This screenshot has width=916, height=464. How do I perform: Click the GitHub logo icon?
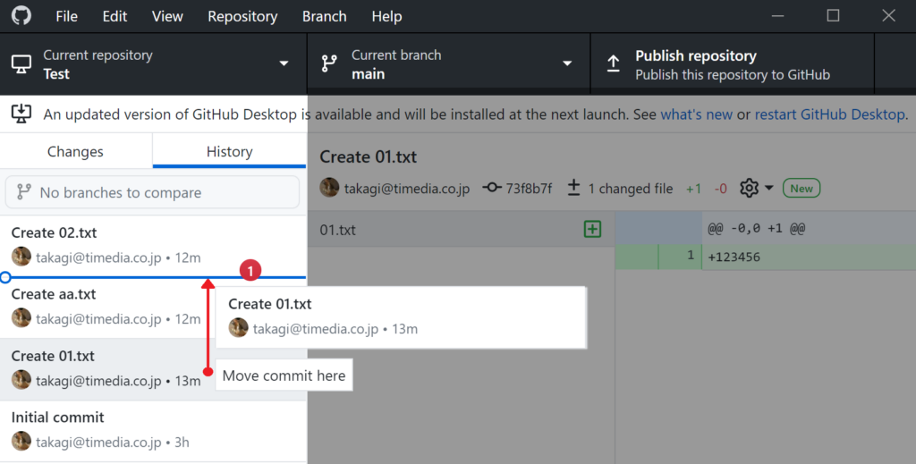point(21,16)
